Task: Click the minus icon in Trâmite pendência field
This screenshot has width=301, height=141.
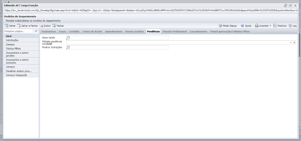Action: [x=291, y=43]
